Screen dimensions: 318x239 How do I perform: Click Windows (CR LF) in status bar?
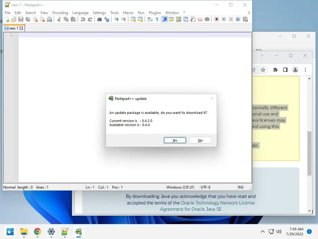pyautogui.click(x=180, y=187)
